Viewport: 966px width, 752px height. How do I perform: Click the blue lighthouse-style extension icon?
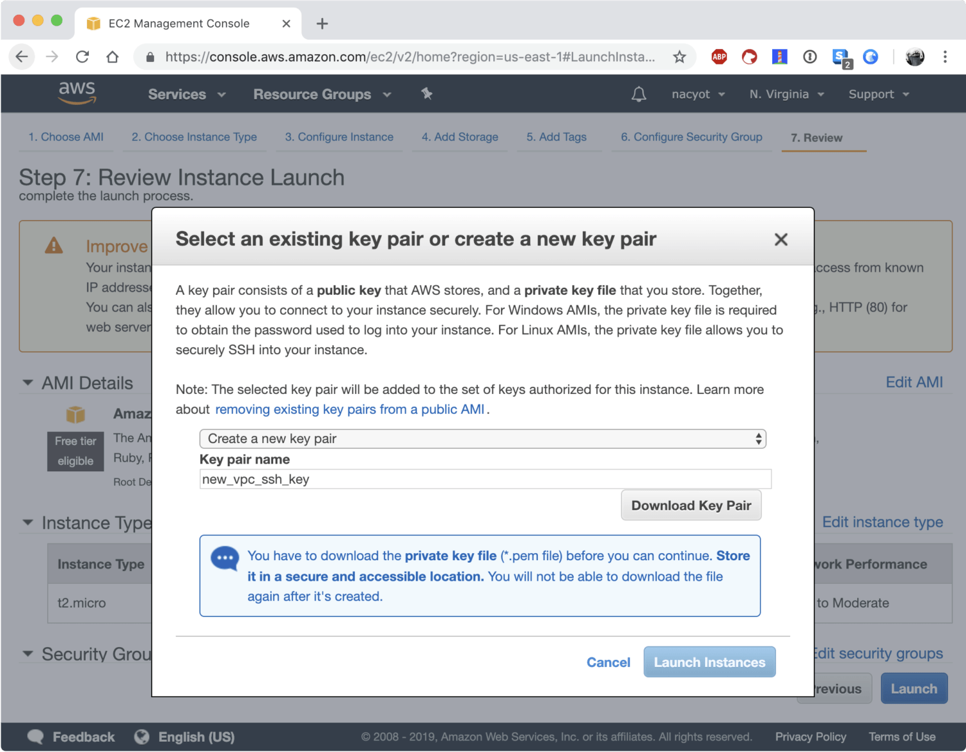pyautogui.click(x=780, y=57)
